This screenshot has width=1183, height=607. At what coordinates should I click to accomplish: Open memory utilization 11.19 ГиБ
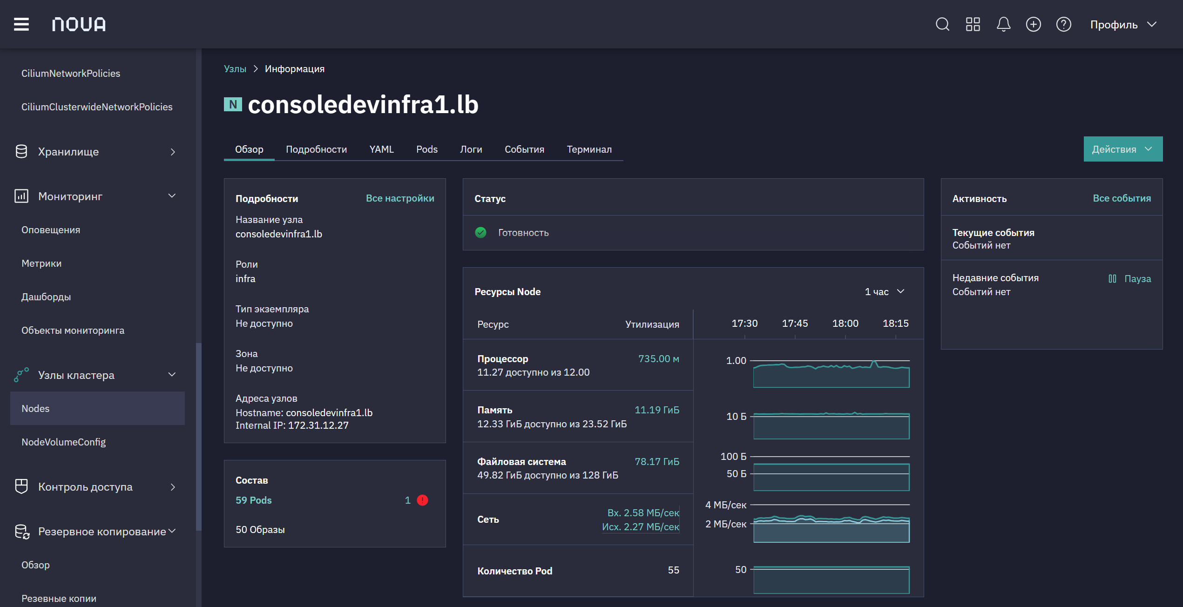pyautogui.click(x=657, y=410)
